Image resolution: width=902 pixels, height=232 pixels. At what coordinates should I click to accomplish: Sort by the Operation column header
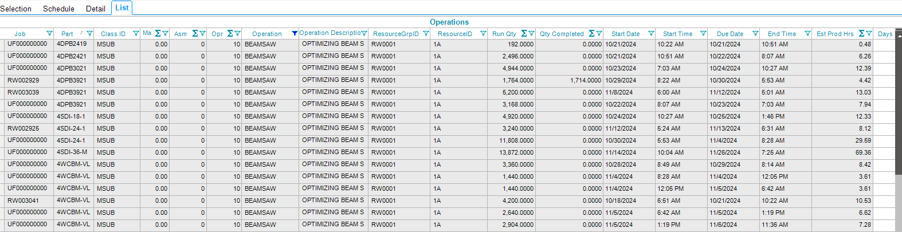[266, 34]
